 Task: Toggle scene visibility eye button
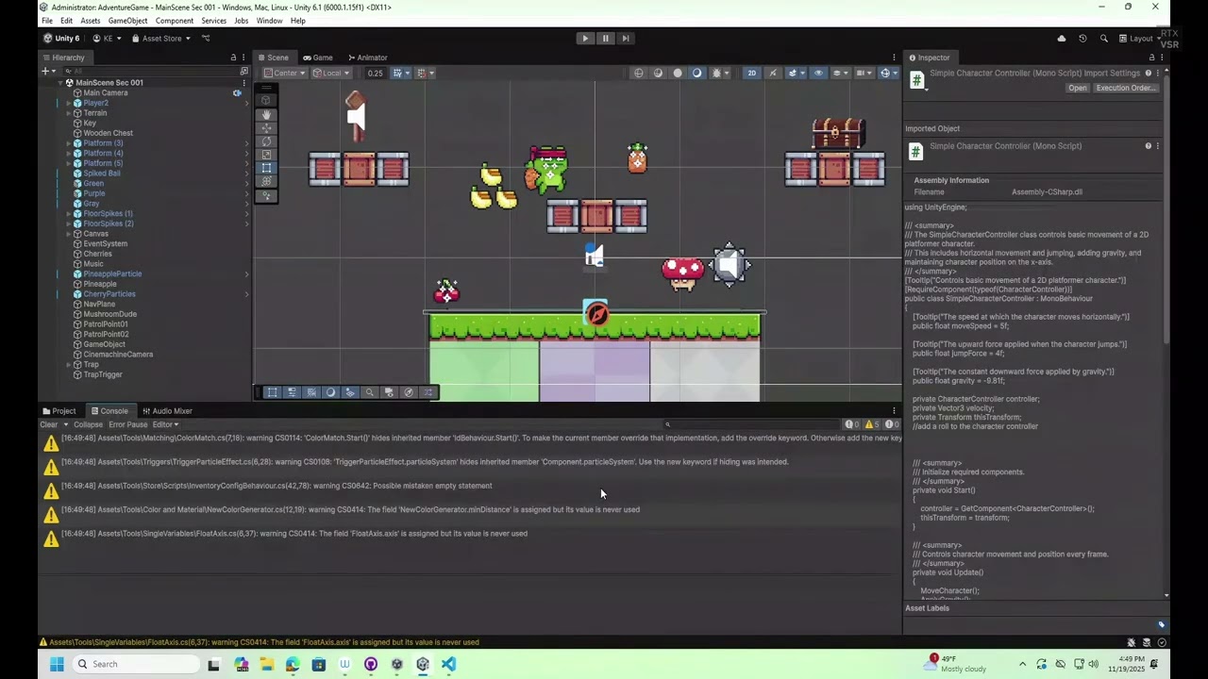pos(818,73)
